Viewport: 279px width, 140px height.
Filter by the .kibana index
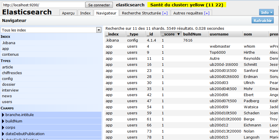pyautogui.click(x=9, y=43)
